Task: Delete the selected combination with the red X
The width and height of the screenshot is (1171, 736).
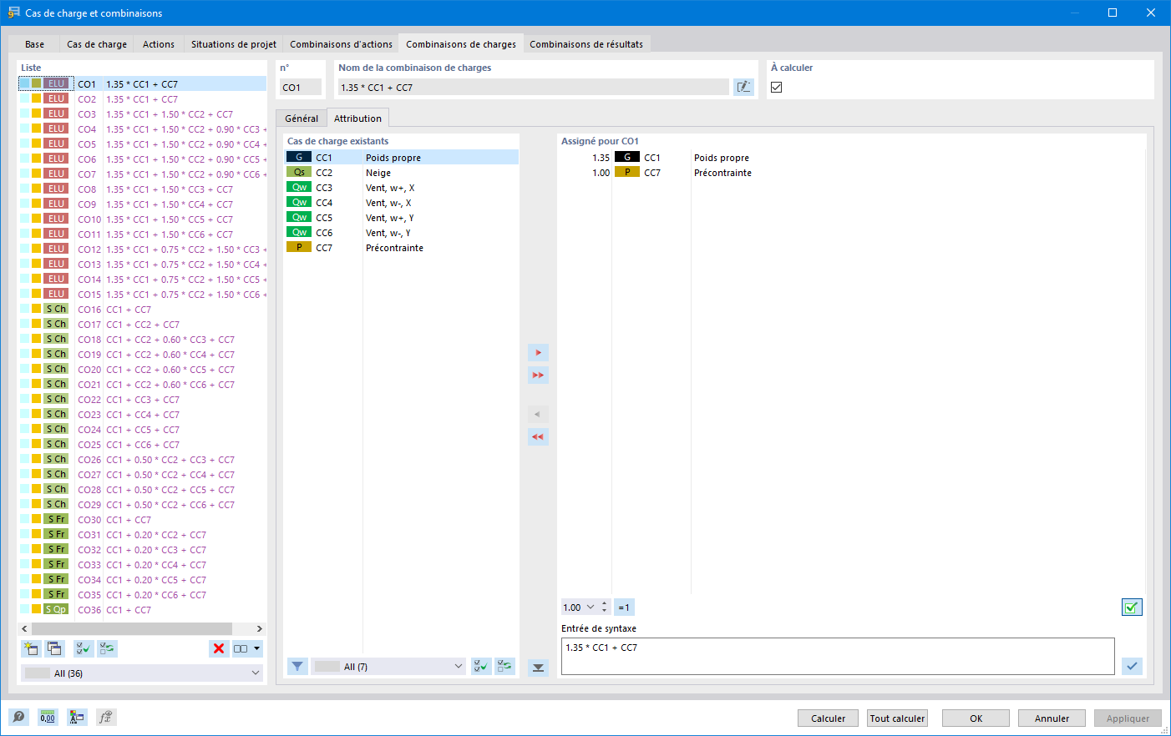Action: [219, 648]
